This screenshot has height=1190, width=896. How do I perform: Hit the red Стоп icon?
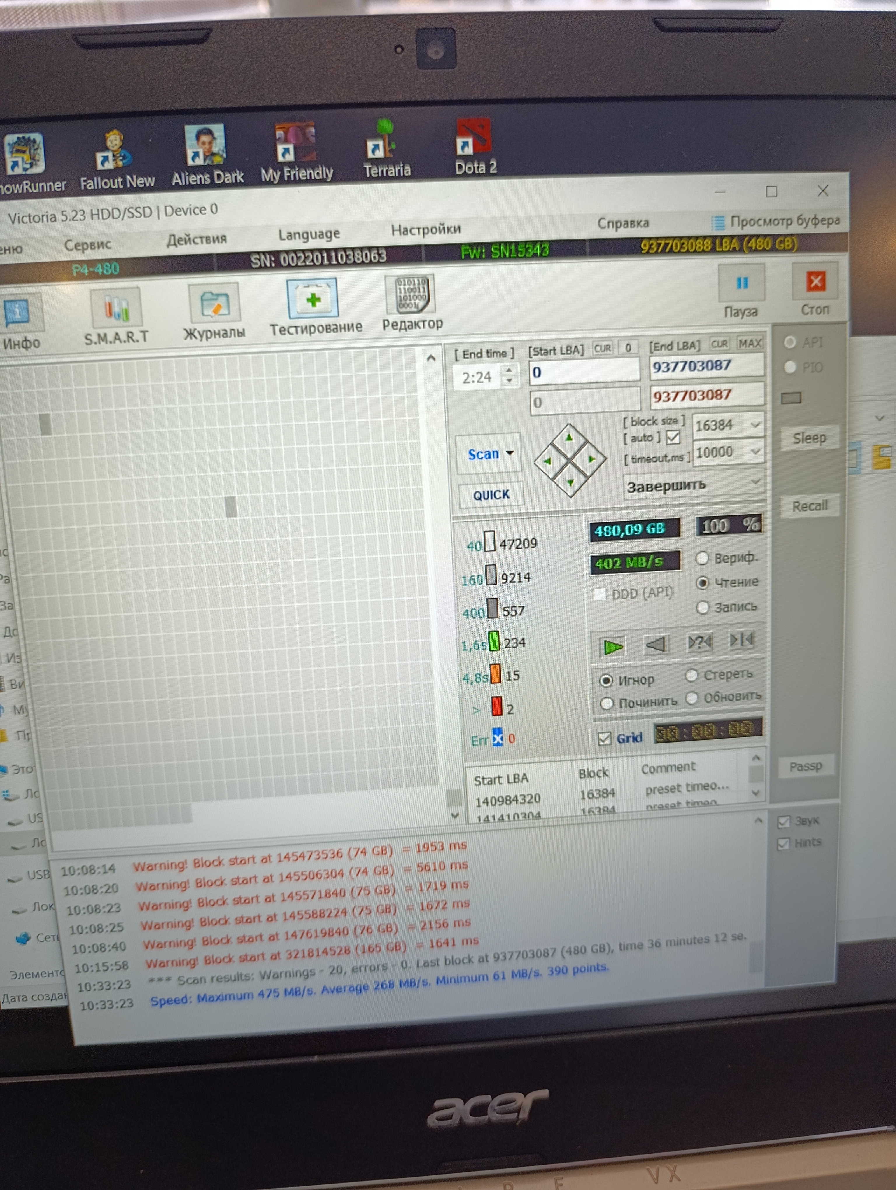click(815, 282)
